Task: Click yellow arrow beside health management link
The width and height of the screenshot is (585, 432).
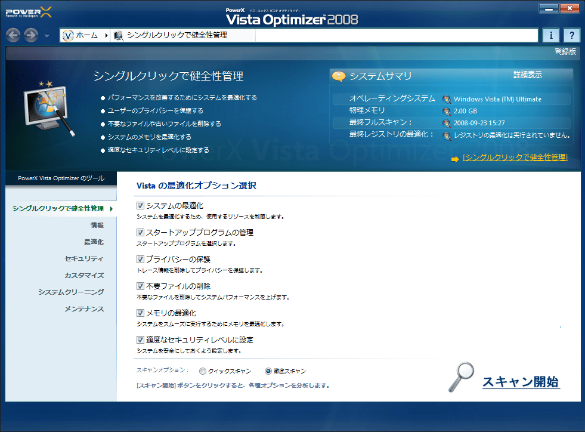Action: point(455,159)
